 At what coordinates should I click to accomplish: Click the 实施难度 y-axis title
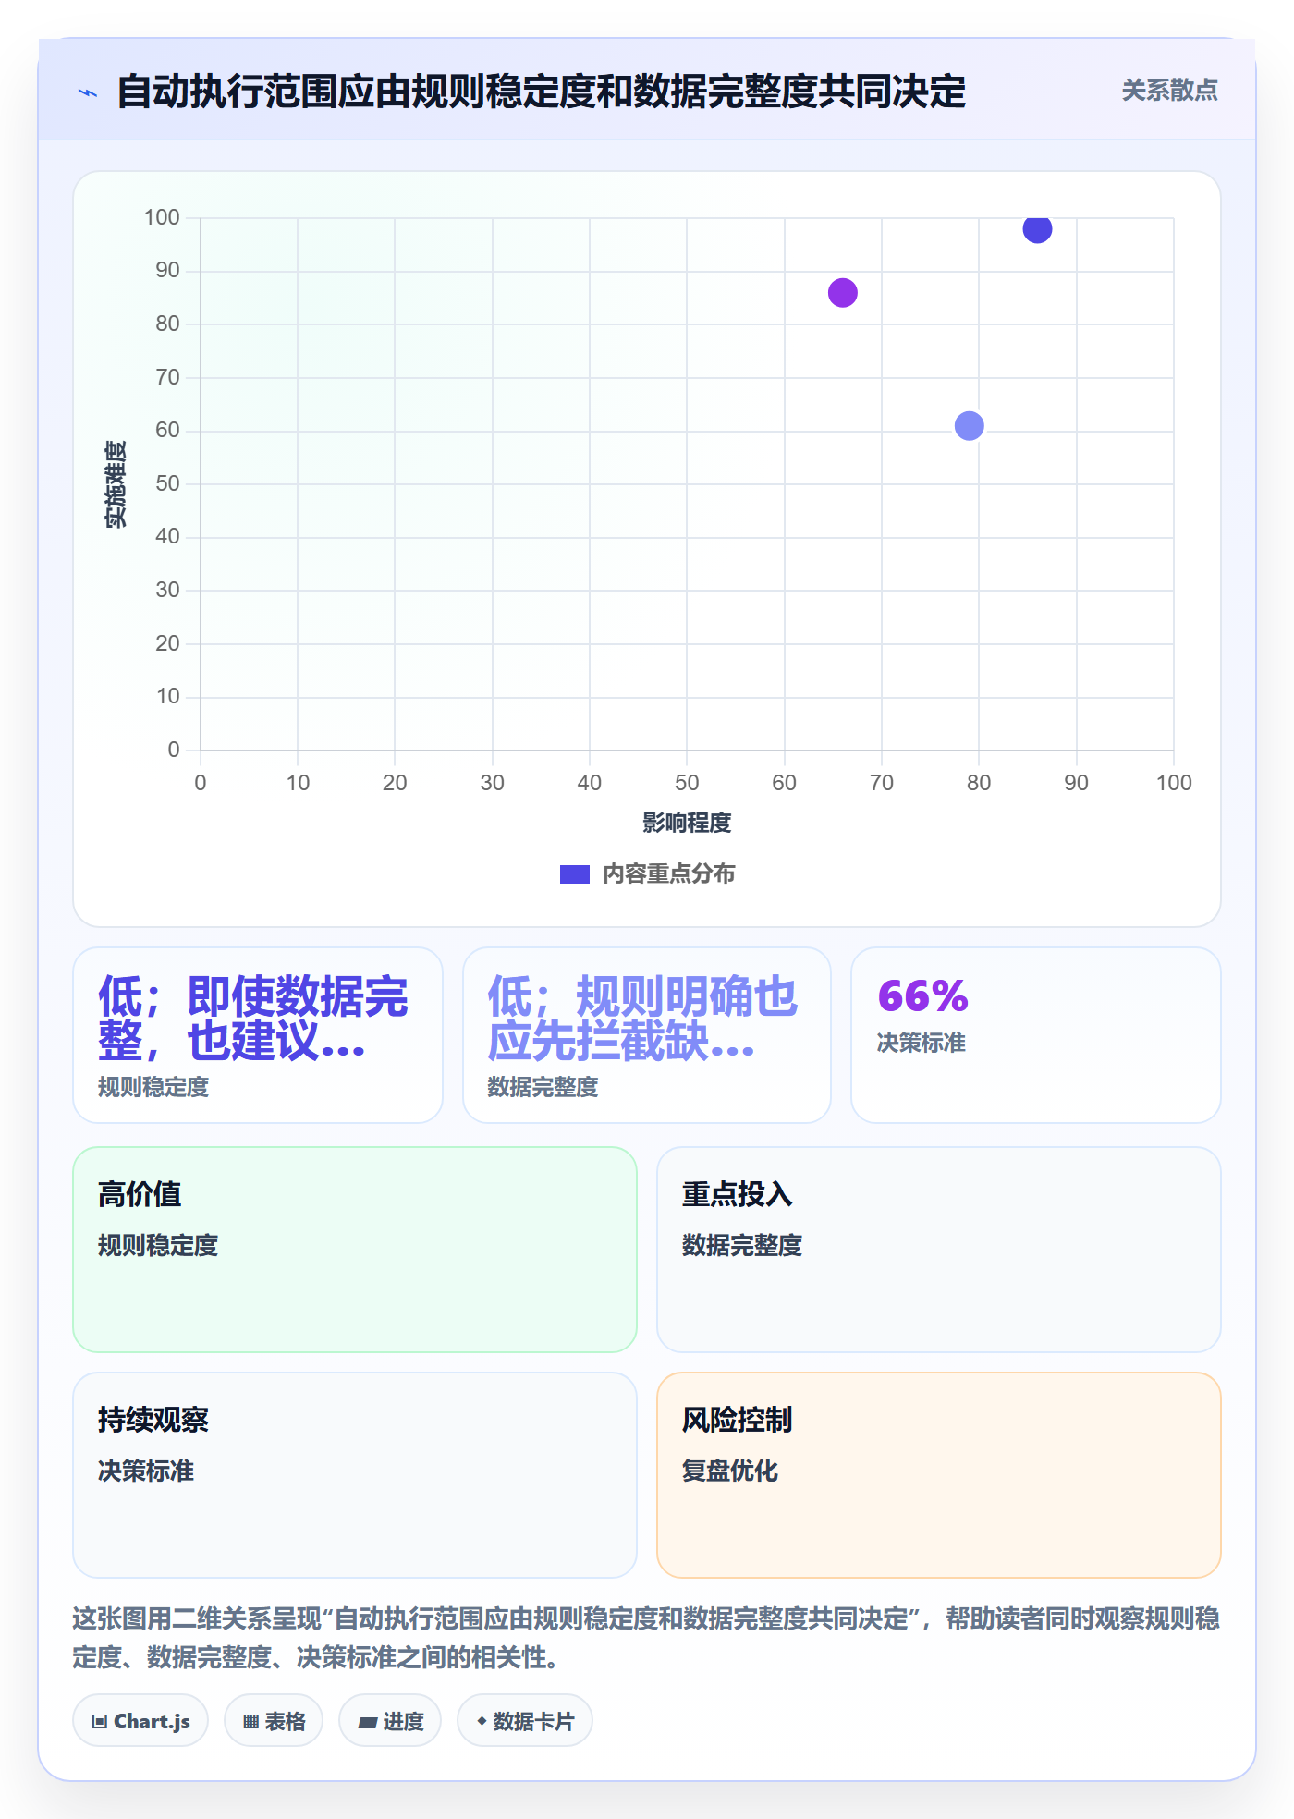pos(116,484)
